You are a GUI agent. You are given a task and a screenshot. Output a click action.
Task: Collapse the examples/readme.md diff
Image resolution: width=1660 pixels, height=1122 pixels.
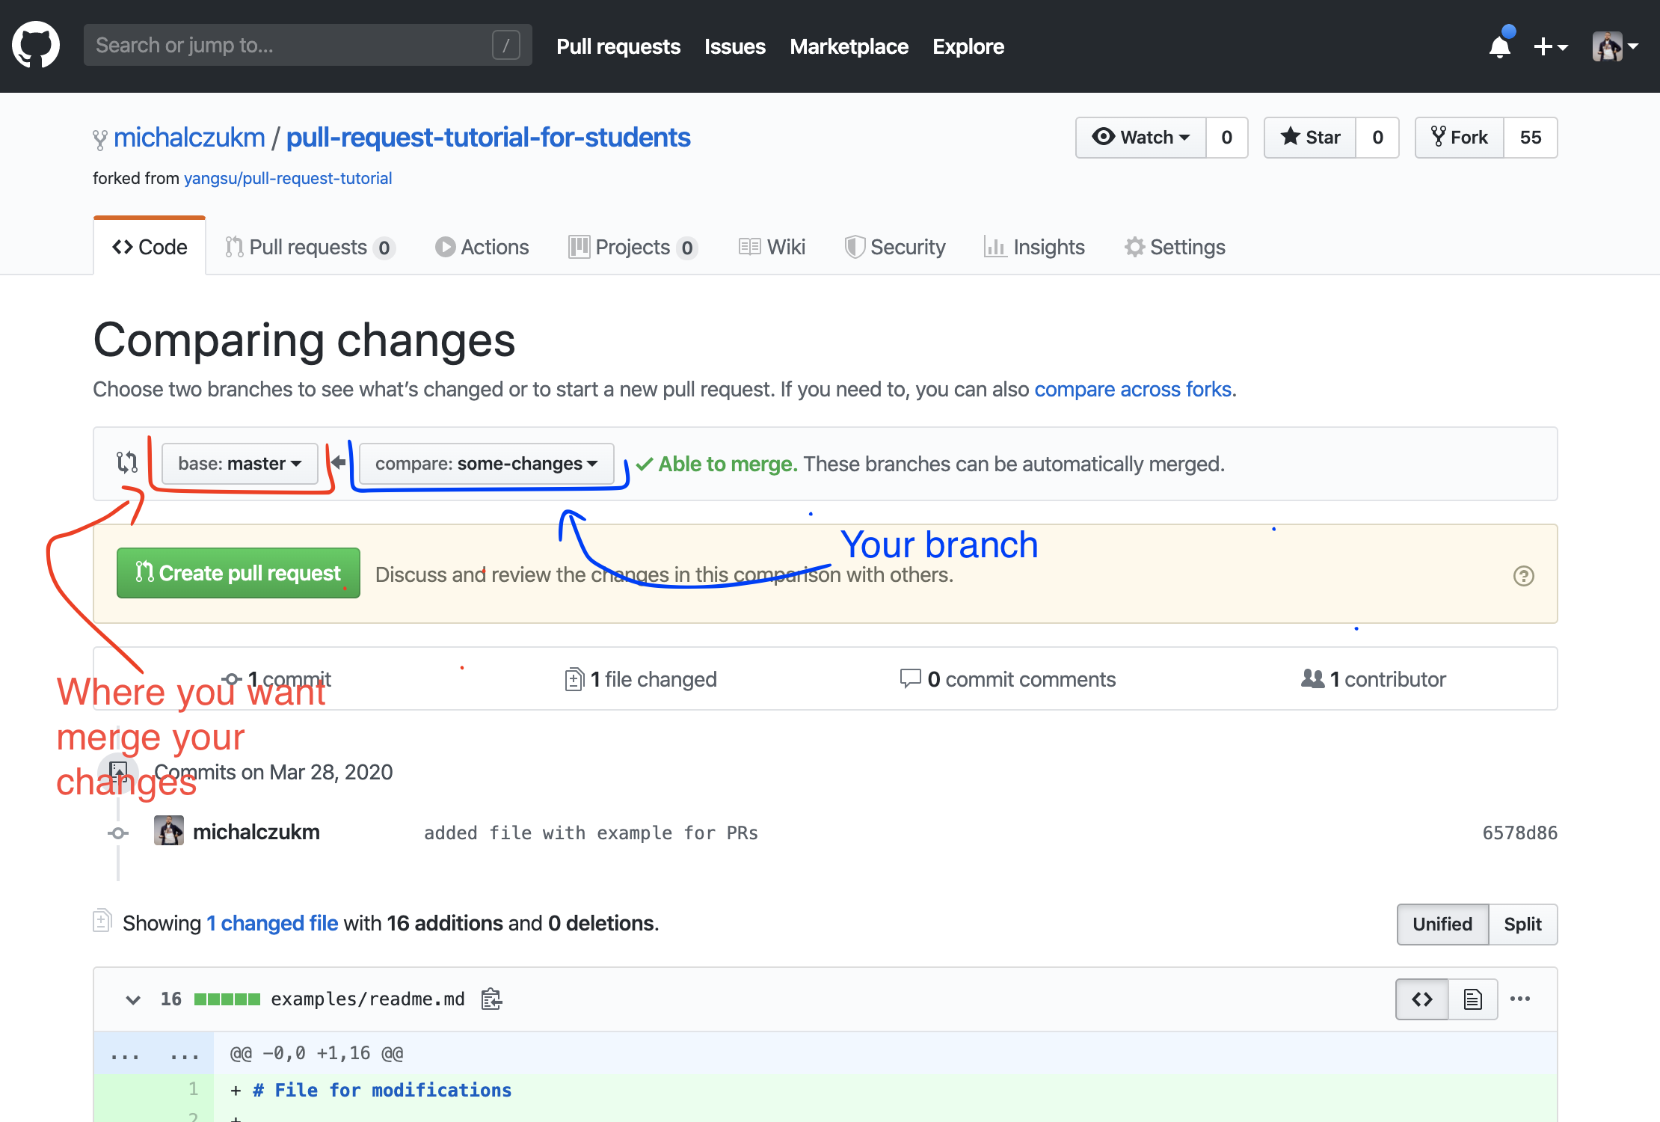point(133,999)
